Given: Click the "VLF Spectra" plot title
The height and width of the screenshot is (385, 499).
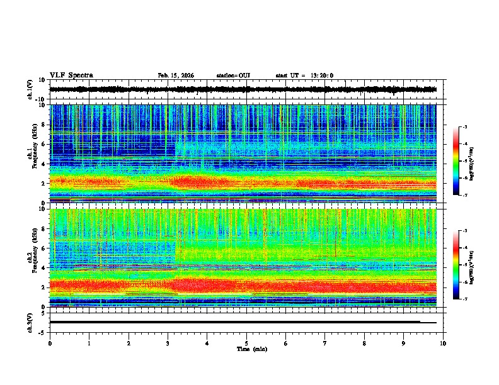Looking at the screenshot, I should [x=71, y=75].
